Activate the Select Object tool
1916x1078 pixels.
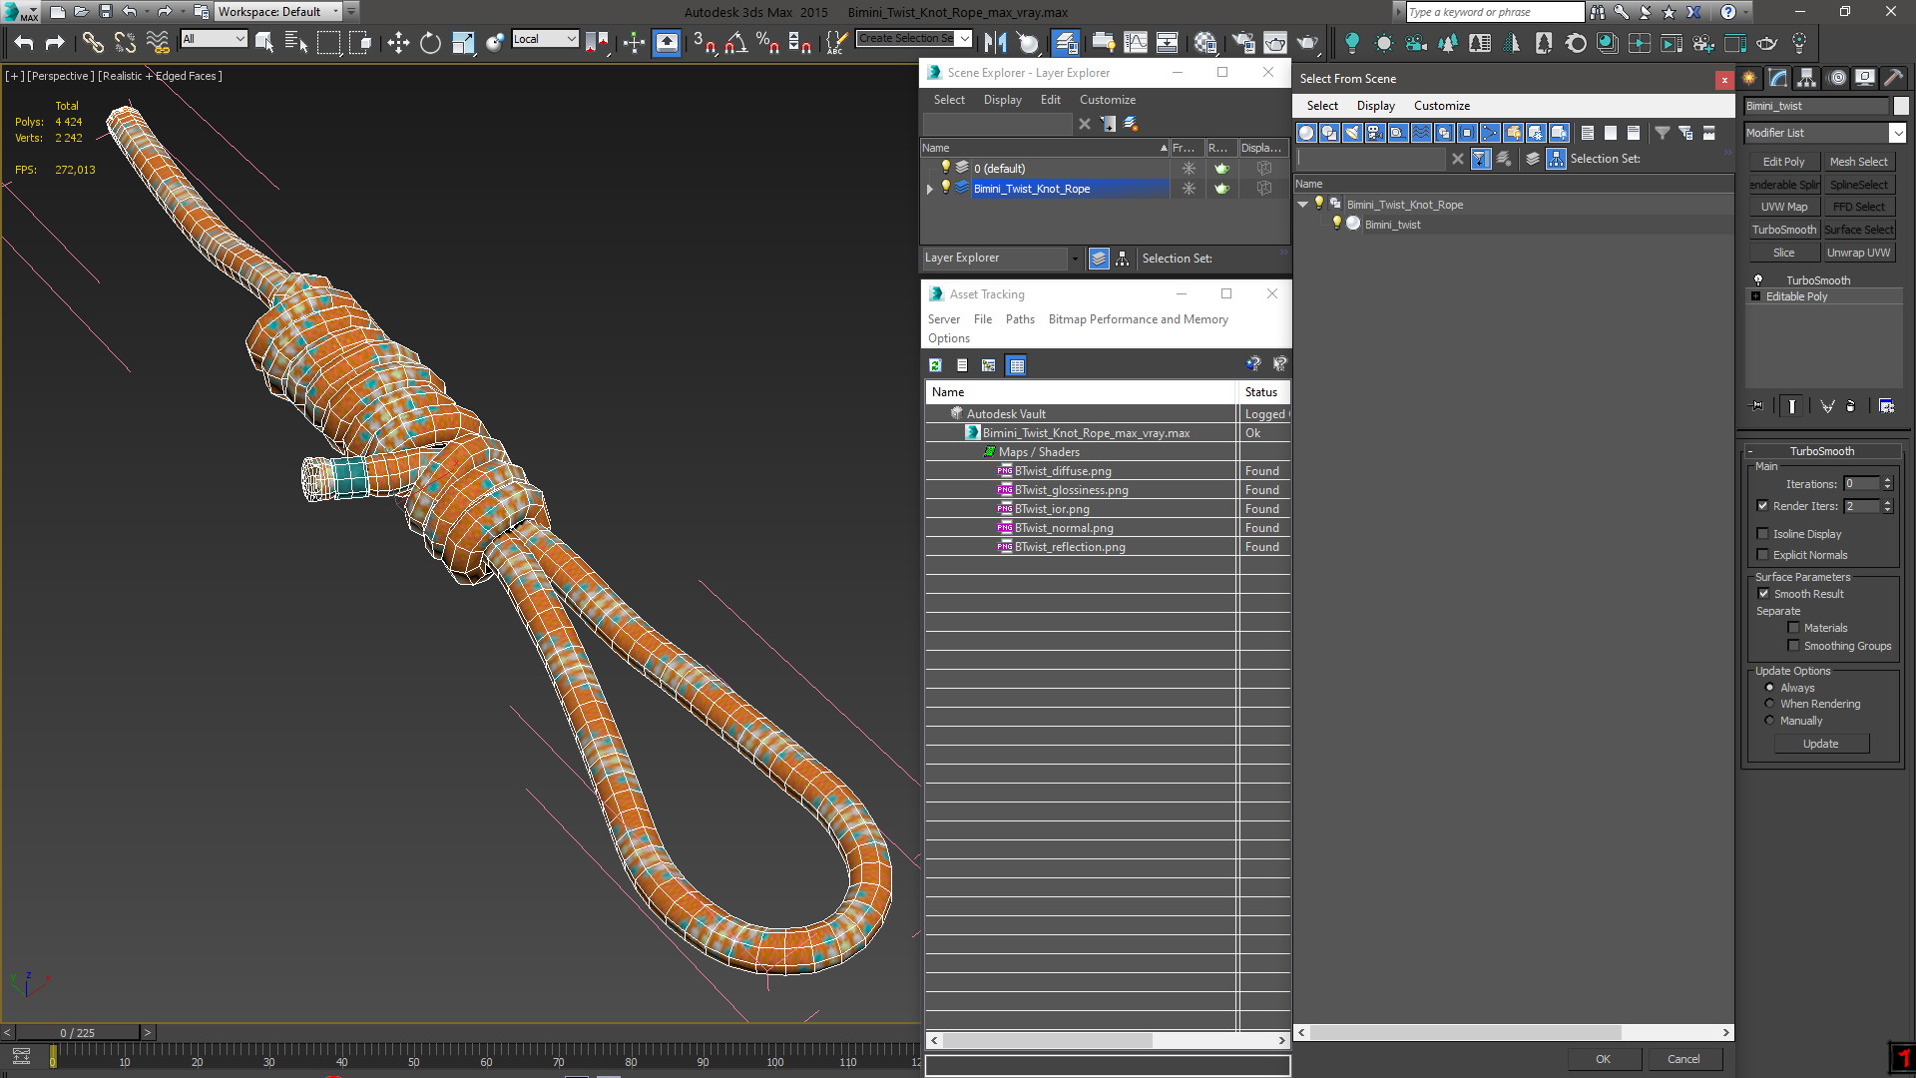click(x=264, y=42)
